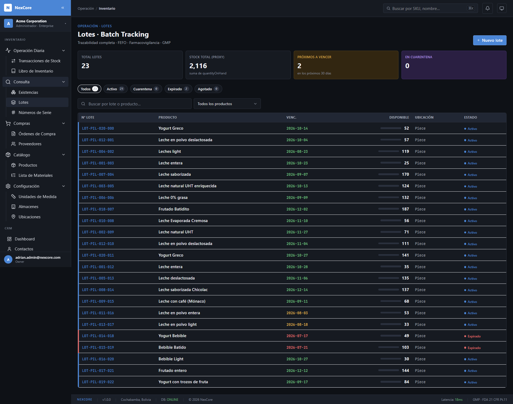The image size is (513, 404).
Task: Click the Compras shopping cart icon
Action: tap(8, 123)
